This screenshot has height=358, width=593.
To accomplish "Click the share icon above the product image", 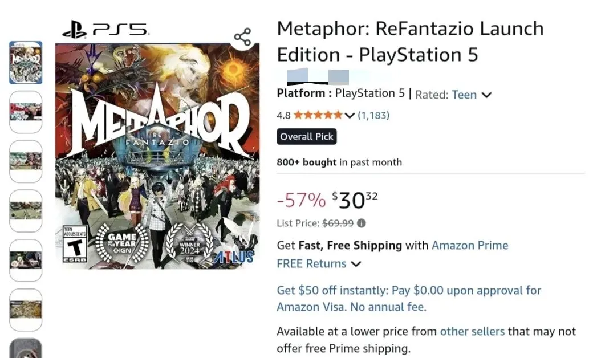I will (x=242, y=37).
